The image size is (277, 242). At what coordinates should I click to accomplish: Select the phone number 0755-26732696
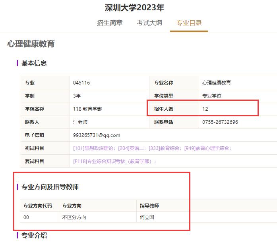(x=220, y=122)
